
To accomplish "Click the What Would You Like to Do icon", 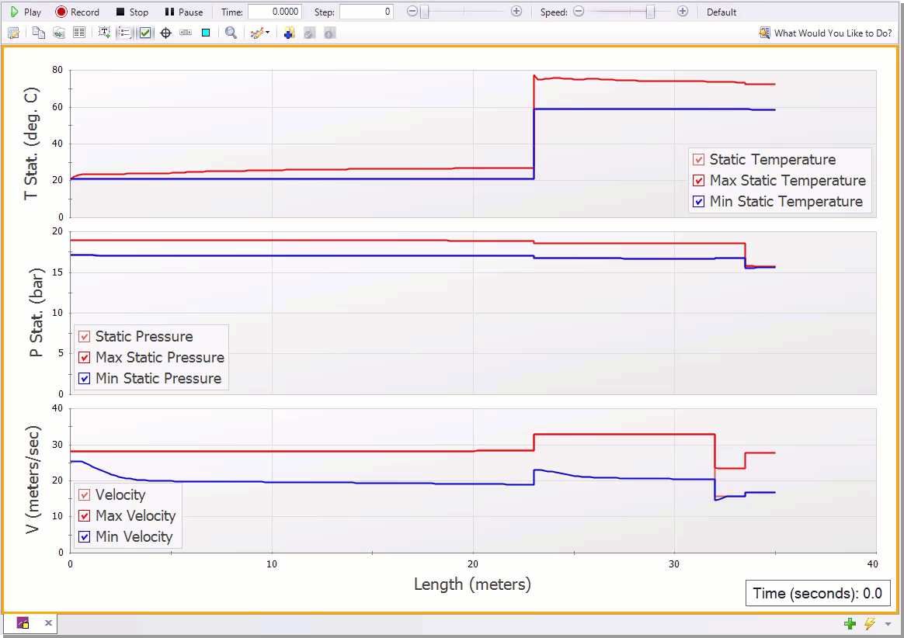I will [765, 33].
